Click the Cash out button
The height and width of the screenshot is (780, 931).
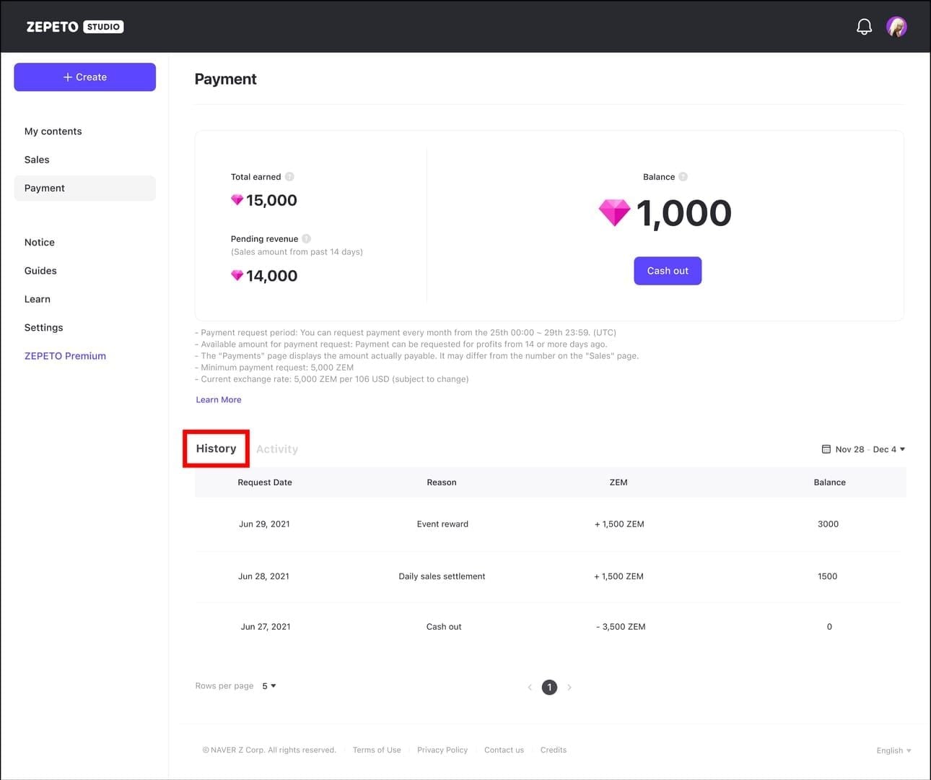click(x=667, y=270)
